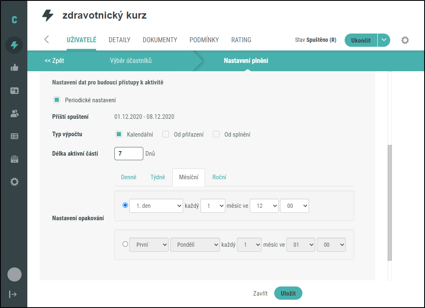The width and height of the screenshot is (425, 308).
Task: Click the vertical scrollbar thumb
Action: coord(389,203)
